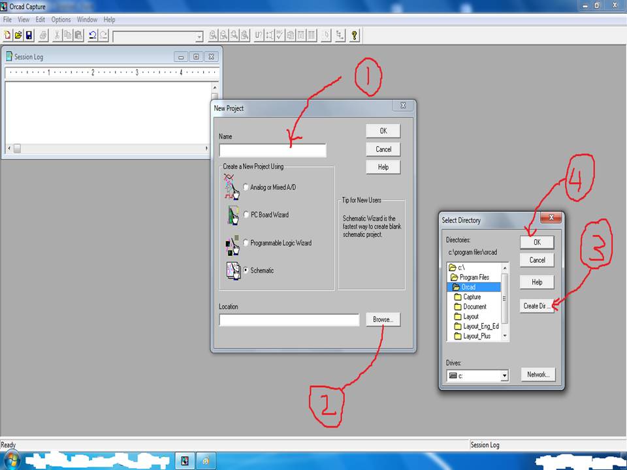Screen dimensions: 627x470
Task: Select the Programmable Logic Wizard option
Action: pos(246,243)
